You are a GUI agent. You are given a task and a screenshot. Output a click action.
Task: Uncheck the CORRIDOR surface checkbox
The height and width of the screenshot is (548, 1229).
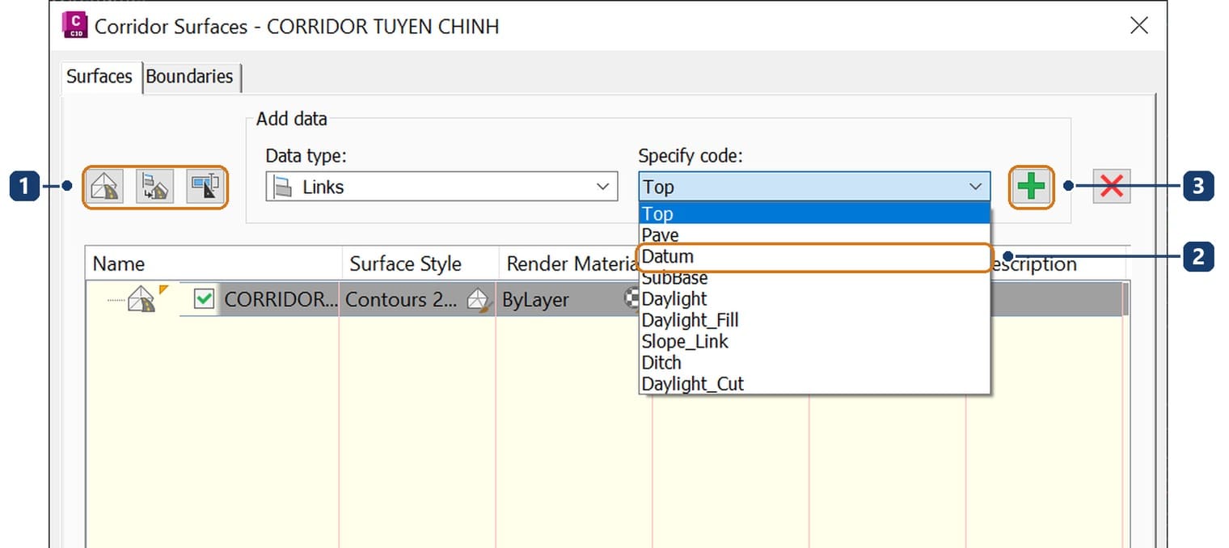pos(205,299)
